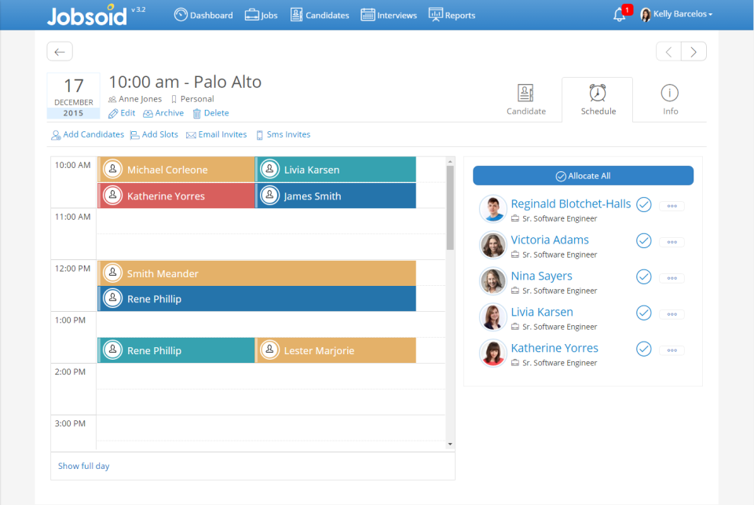Screen dimensions: 754x505
Task: Select the James Smith interview slot
Action: click(335, 196)
